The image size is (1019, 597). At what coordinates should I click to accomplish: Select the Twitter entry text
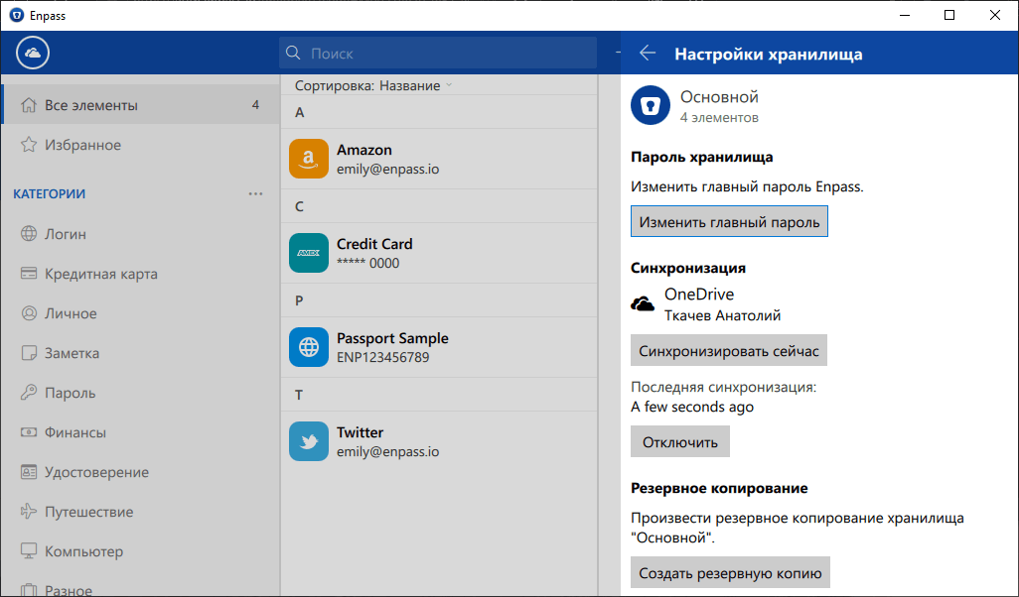point(388,441)
